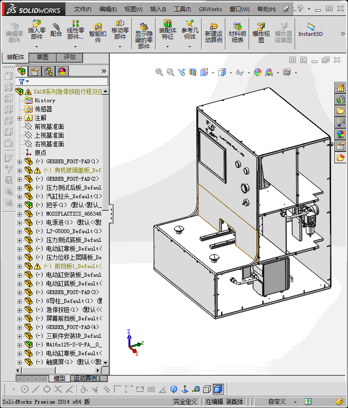Open the ConfigurationManager tab
The width and height of the screenshot is (348, 408).
point(48,71)
